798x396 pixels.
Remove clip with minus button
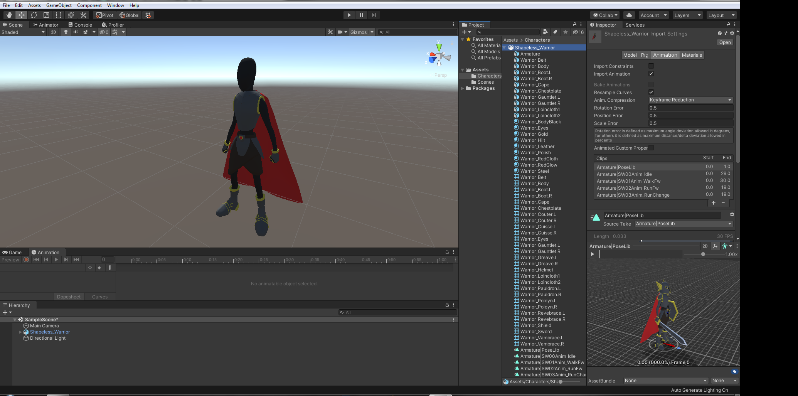point(723,203)
